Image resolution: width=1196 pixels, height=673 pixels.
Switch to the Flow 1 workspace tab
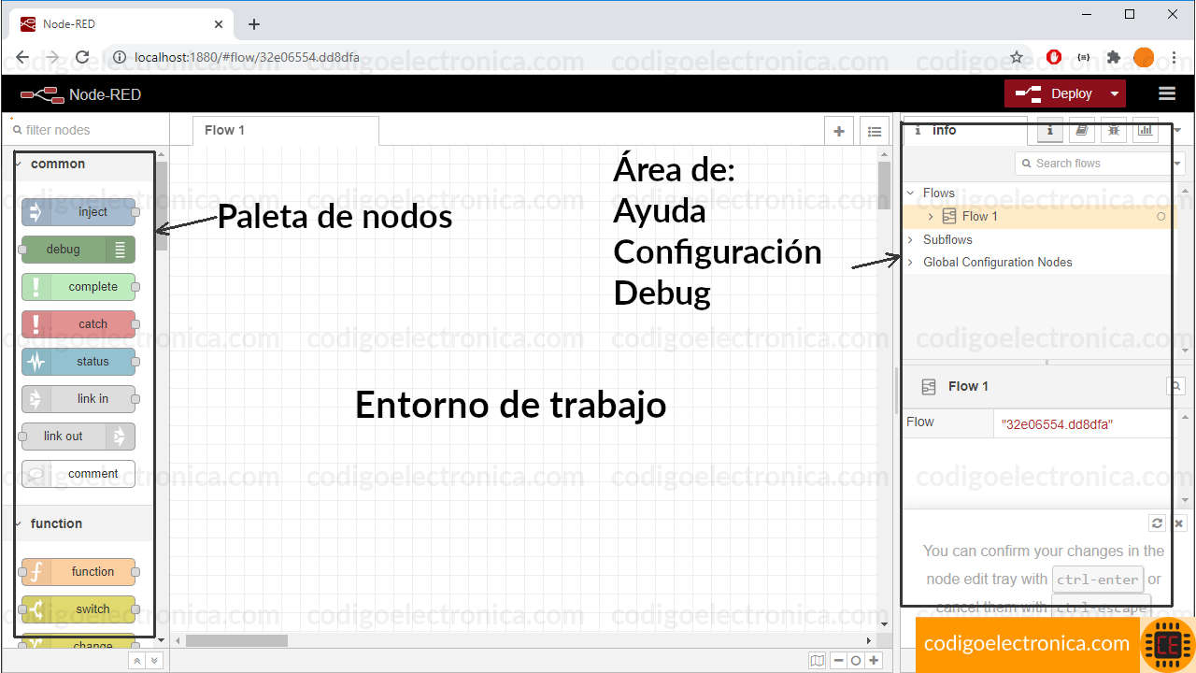(x=286, y=131)
